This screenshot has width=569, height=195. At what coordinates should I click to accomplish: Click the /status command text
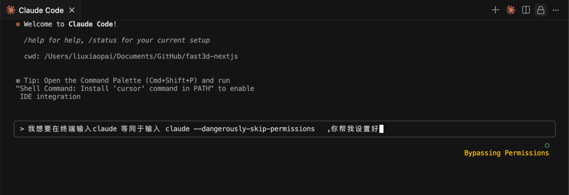click(104, 40)
